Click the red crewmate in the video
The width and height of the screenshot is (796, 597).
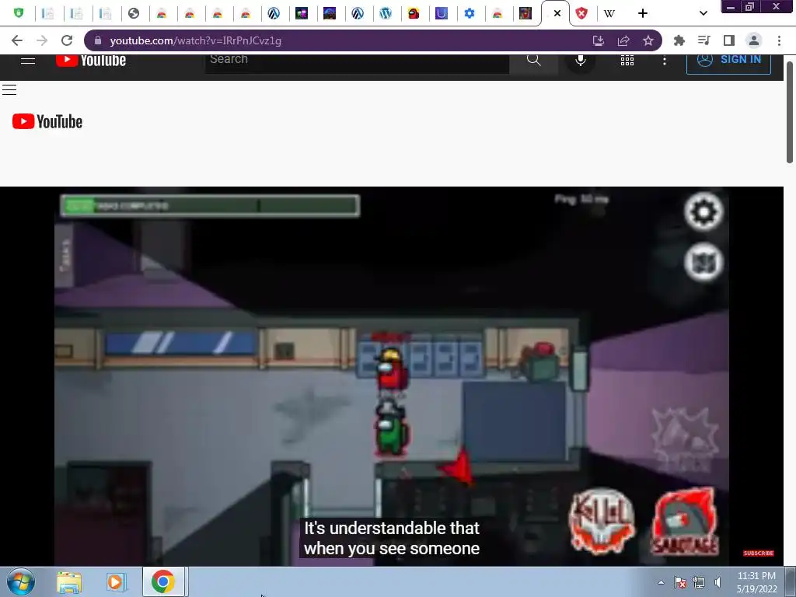point(391,370)
